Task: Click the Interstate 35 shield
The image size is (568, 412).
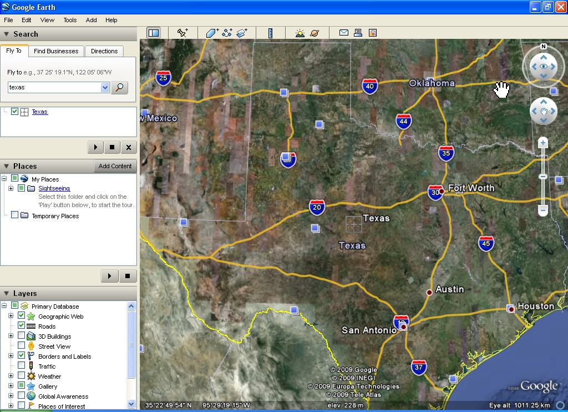Action: click(x=446, y=153)
